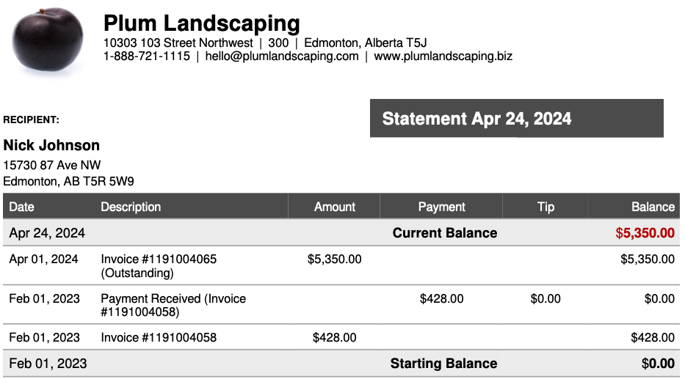
Task: Click the Payment column header
Action: tap(441, 207)
